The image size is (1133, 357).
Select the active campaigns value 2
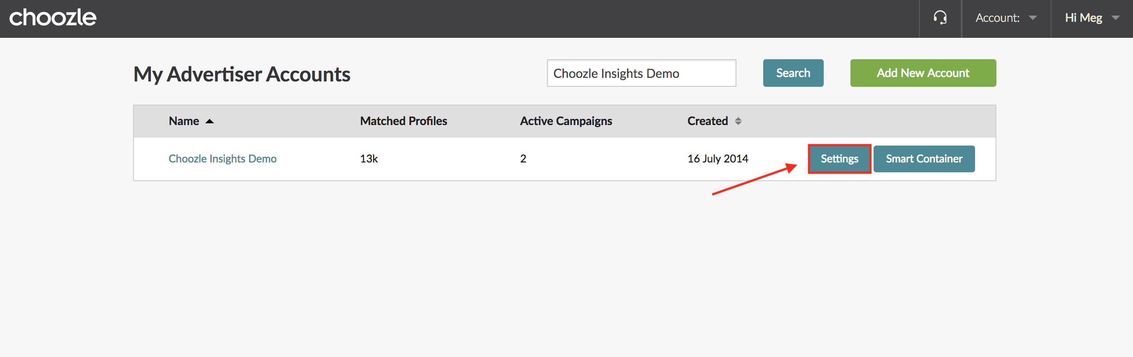[x=523, y=159]
